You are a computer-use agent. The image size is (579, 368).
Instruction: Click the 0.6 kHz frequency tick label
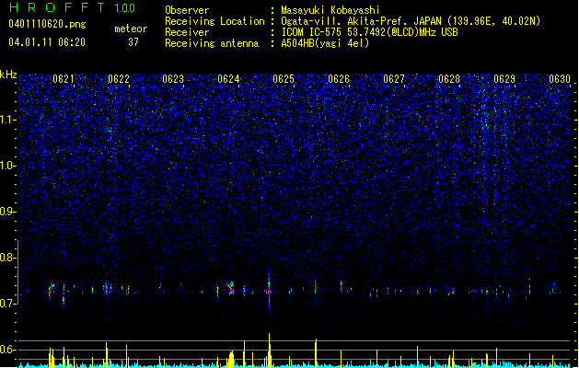8,350
